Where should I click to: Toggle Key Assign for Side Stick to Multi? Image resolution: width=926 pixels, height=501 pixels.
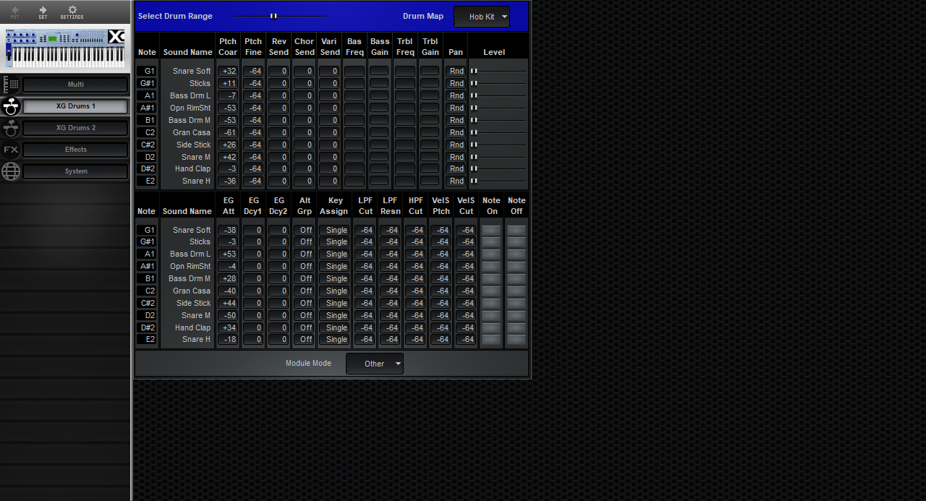tap(334, 303)
